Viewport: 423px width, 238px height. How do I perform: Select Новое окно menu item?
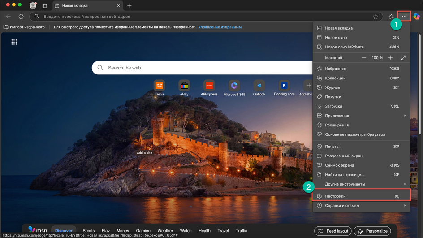[x=361, y=38]
